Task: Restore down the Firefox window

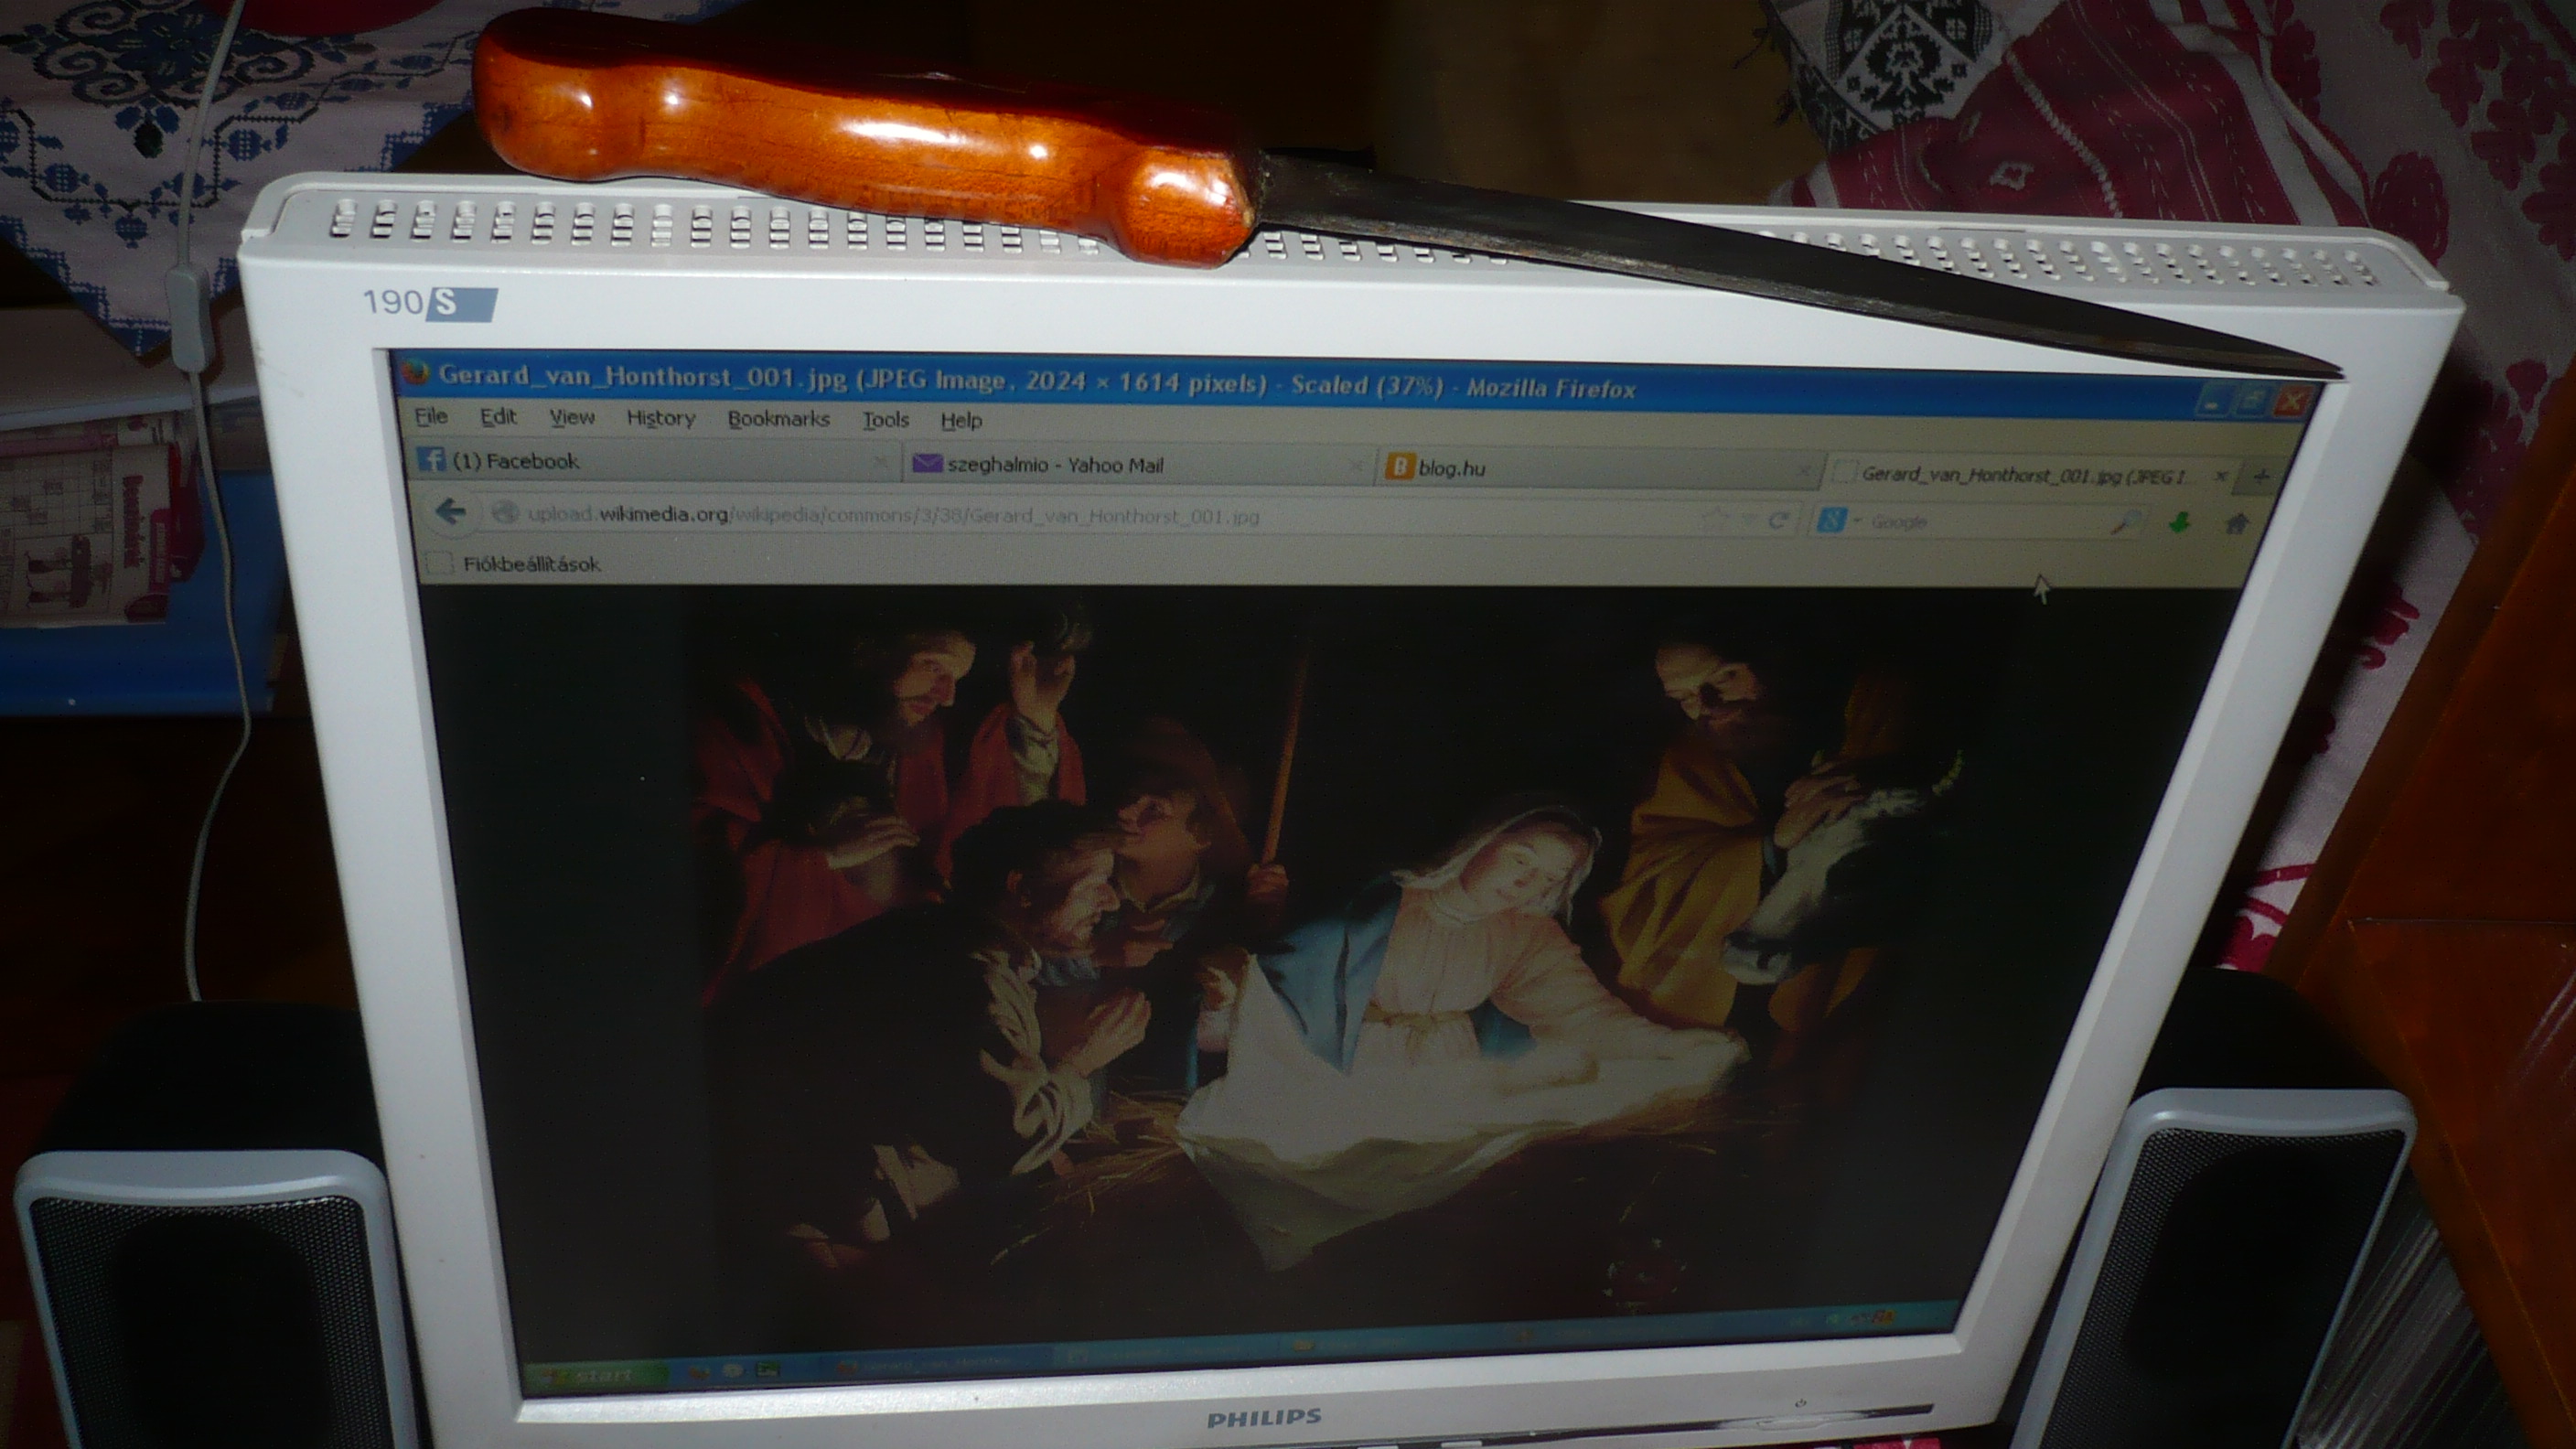Action: (x=2250, y=400)
